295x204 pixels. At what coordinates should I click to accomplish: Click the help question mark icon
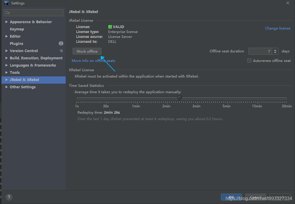[x=9, y=197]
